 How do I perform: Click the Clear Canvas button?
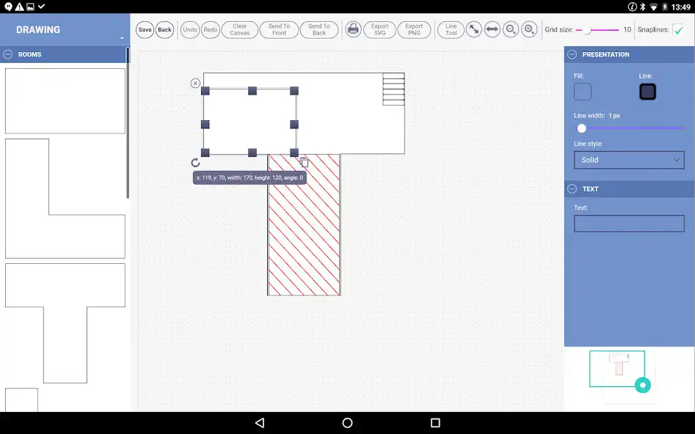pos(239,29)
